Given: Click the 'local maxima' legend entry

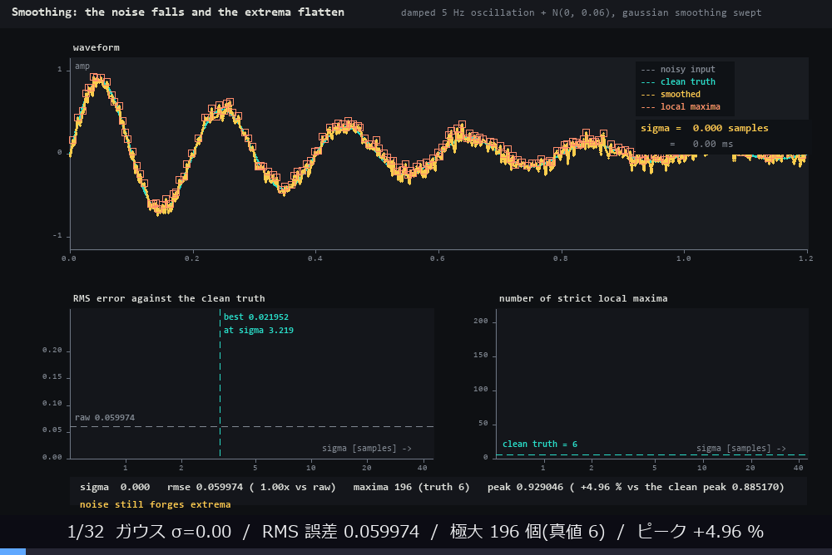Looking at the screenshot, I should [x=681, y=106].
